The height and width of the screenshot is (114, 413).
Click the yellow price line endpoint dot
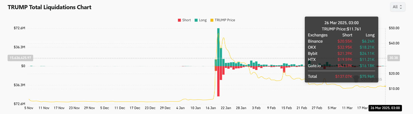[x=385, y=86]
